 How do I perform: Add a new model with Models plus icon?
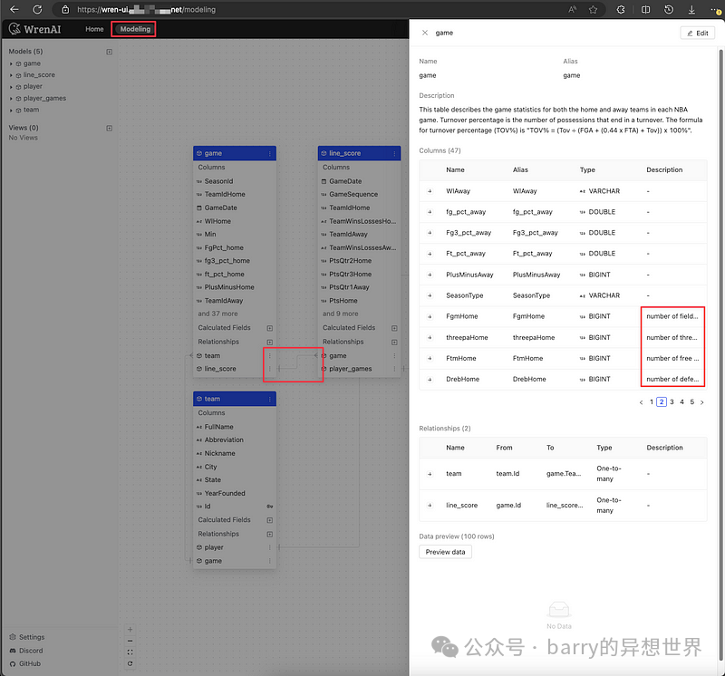pyautogui.click(x=109, y=52)
